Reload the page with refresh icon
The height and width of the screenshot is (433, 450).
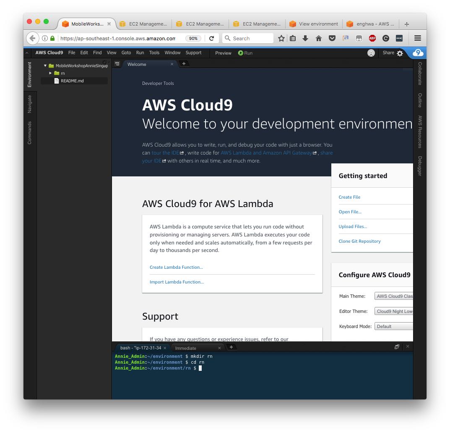pyautogui.click(x=211, y=38)
